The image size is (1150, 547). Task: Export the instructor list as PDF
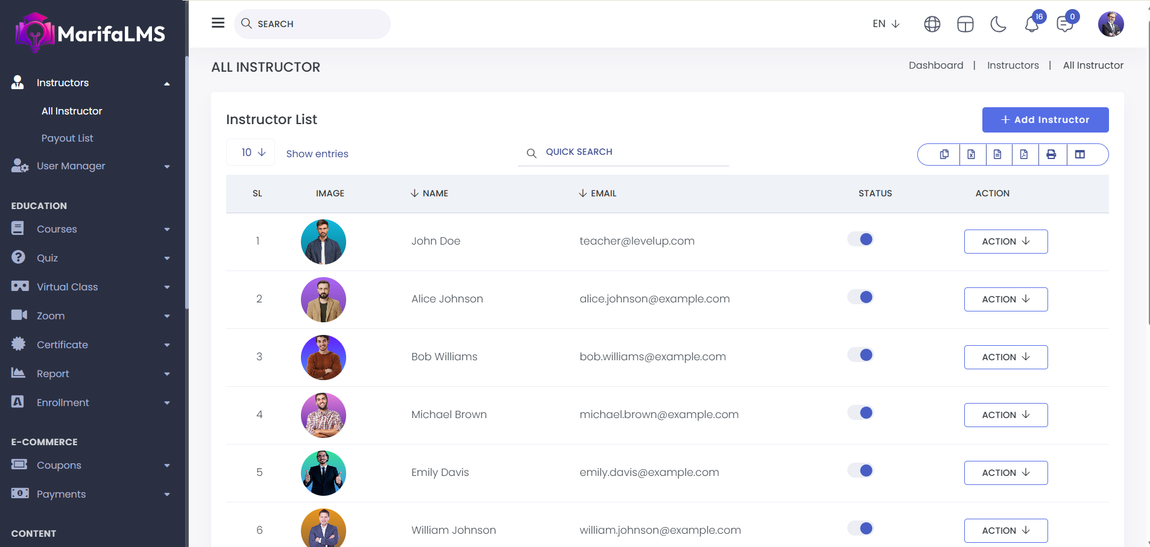[1024, 154]
